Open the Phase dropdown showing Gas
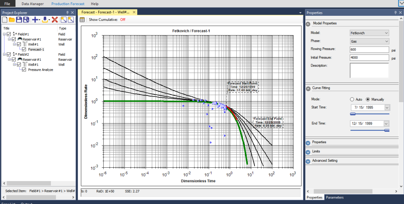 coord(369,41)
